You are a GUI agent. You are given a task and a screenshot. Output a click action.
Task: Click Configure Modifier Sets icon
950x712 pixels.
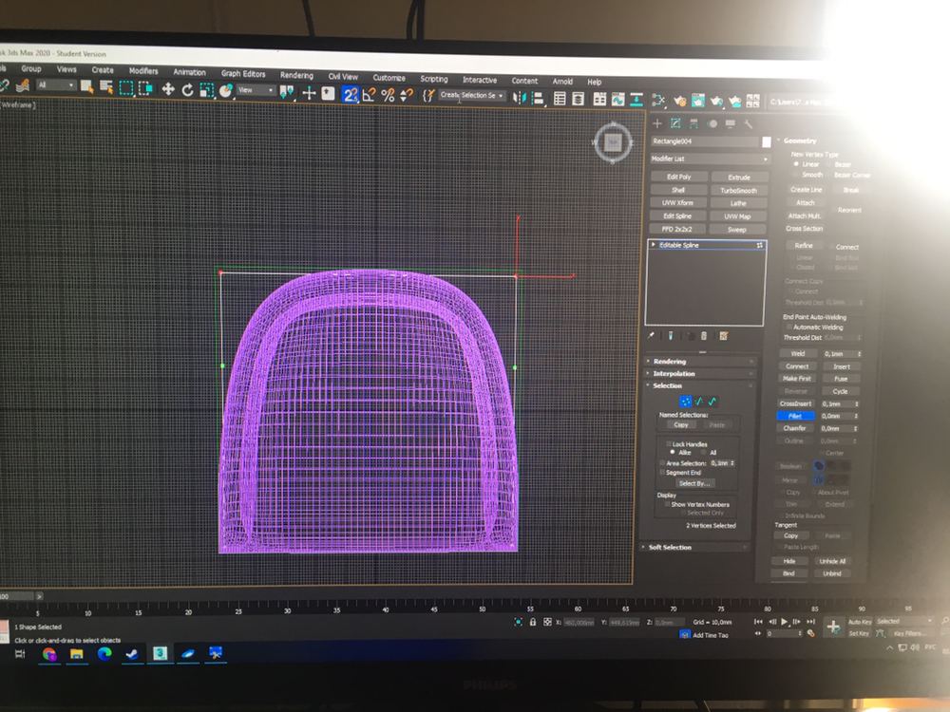pos(723,335)
